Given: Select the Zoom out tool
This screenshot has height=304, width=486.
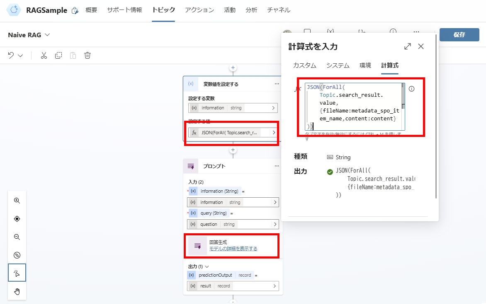Looking at the screenshot, I should click(17, 237).
